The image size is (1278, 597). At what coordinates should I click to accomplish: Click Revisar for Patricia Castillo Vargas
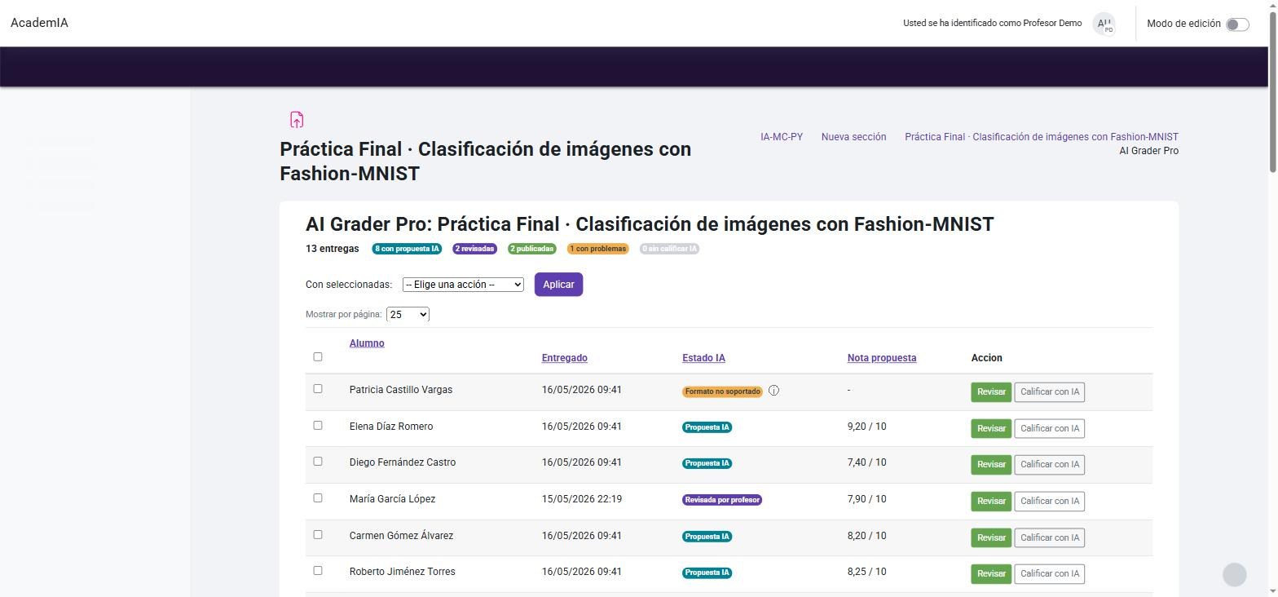point(991,392)
